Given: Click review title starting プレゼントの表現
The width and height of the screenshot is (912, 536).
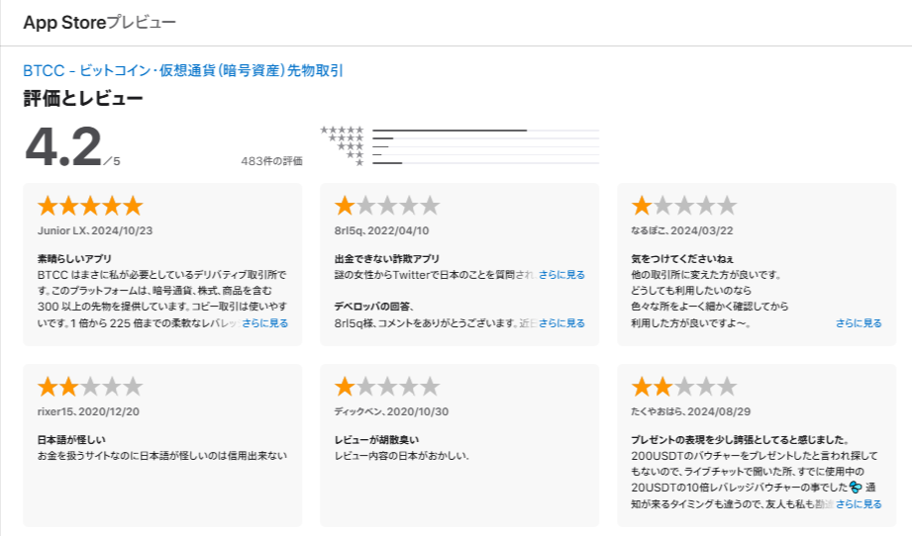Looking at the screenshot, I should coord(742,440).
